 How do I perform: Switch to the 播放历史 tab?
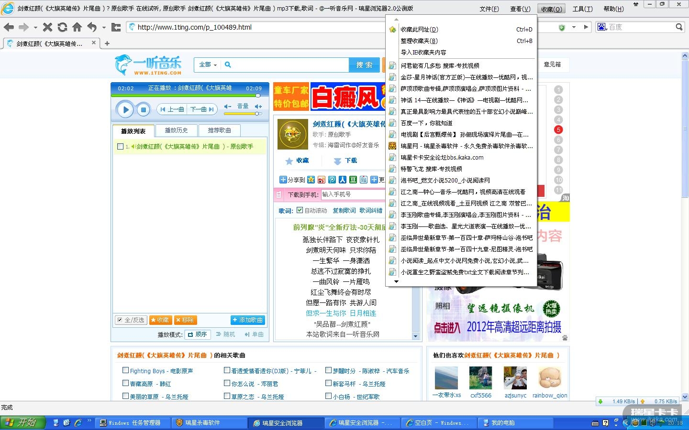pos(176,130)
